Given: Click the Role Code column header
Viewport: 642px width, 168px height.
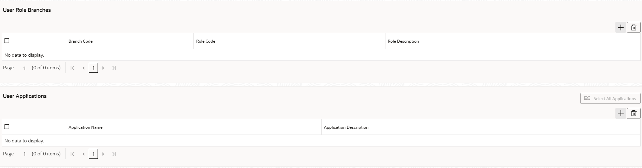Looking at the screenshot, I should [206, 41].
